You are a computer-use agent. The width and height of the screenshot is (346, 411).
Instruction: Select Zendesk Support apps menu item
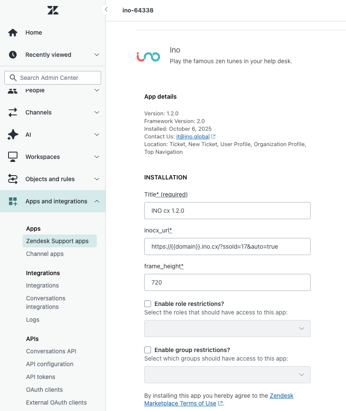click(57, 241)
